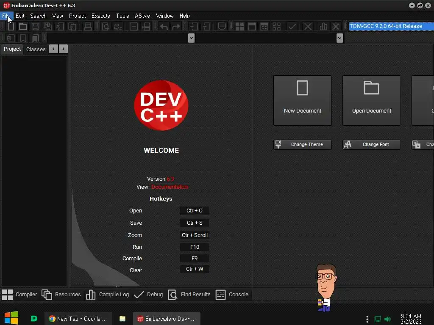Click the Redo arrow toolbar icon

(x=176, y=27)
